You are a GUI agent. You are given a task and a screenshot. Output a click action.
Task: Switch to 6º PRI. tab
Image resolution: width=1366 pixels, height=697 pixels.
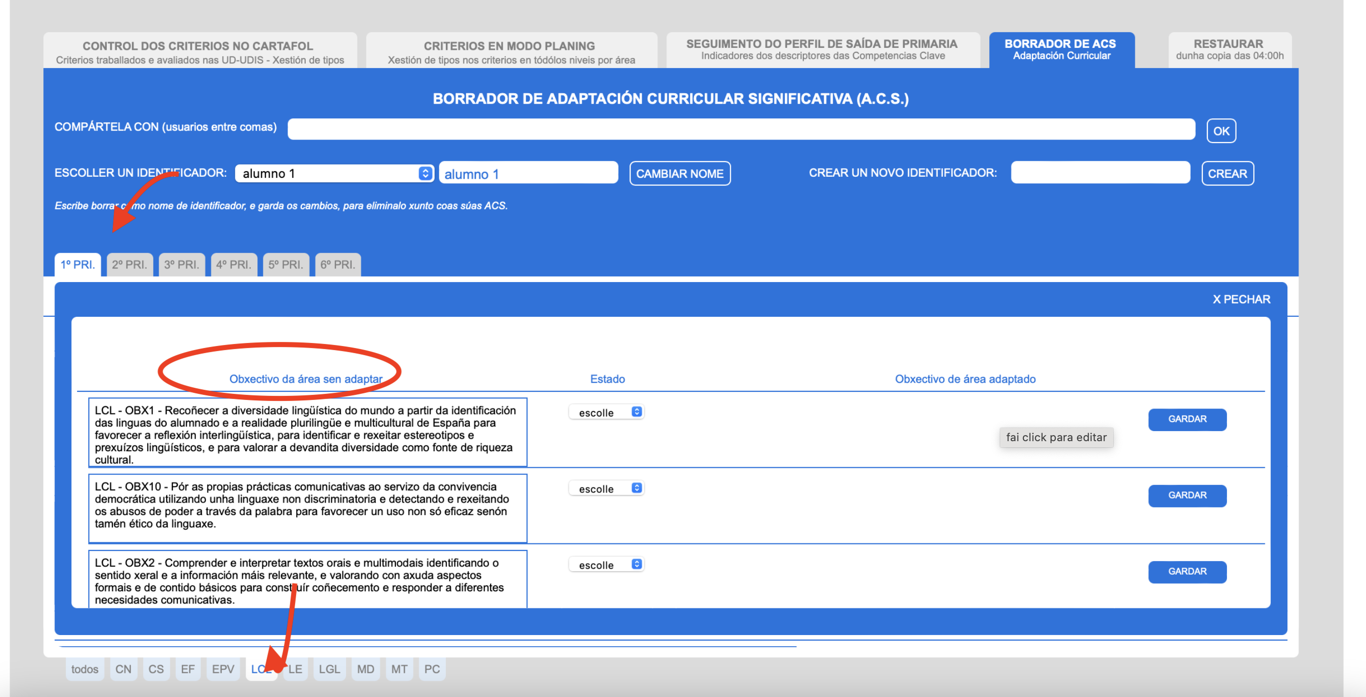pos(337,264)
